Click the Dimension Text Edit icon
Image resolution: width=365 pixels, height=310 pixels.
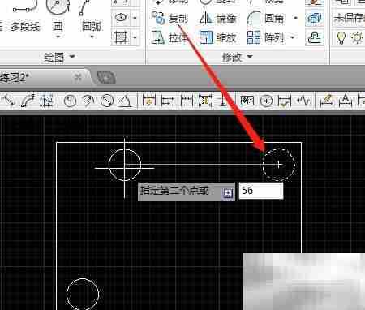[x=346, y=101]
